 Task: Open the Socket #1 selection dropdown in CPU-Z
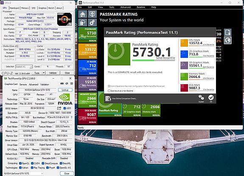24,67
